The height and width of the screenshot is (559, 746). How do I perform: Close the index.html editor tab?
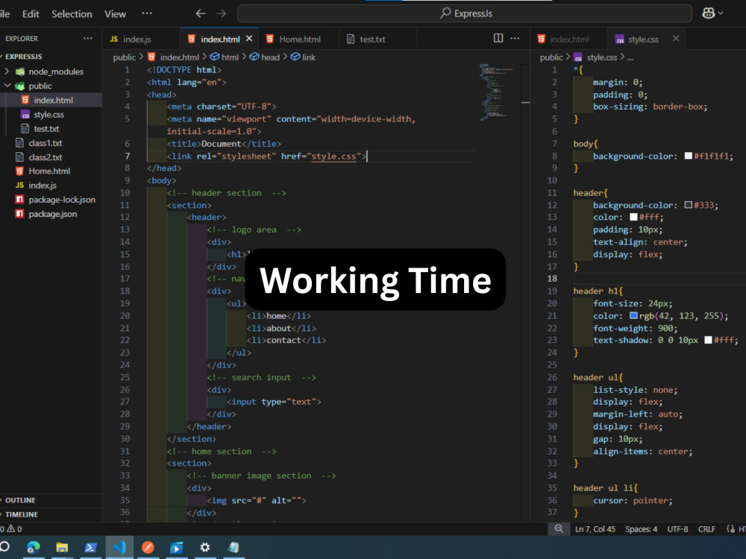(249, 39)
